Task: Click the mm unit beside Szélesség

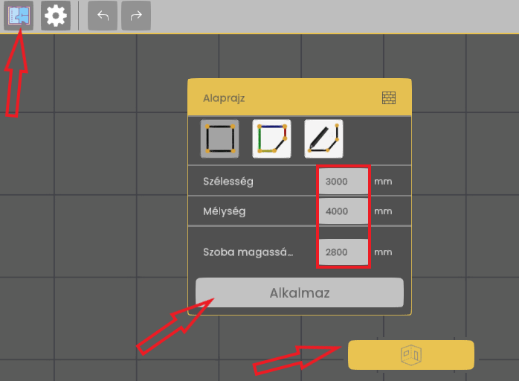Action: [383, 182]
